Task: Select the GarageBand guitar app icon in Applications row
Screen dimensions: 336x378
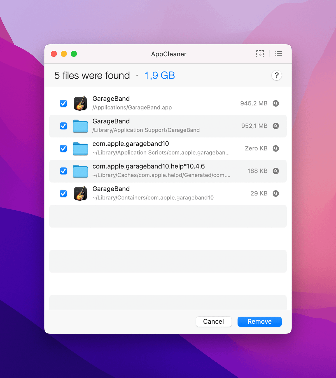Action: click(80, 104)
